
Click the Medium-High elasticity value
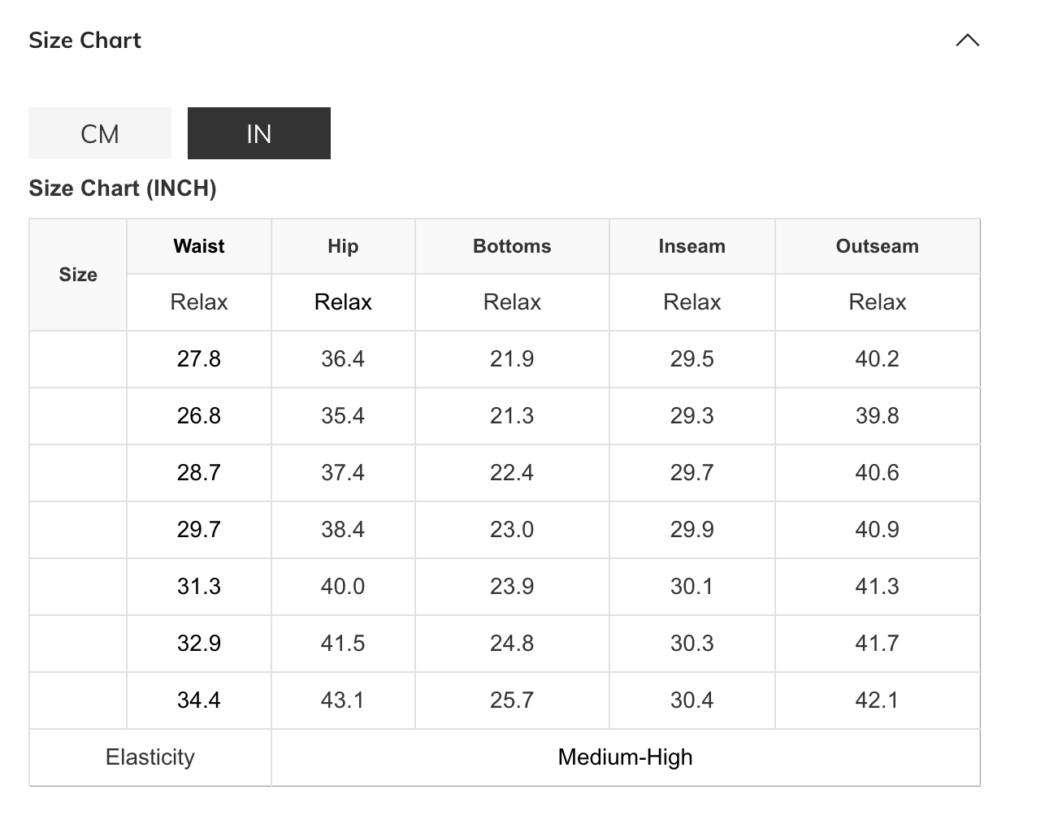[625, 757]
